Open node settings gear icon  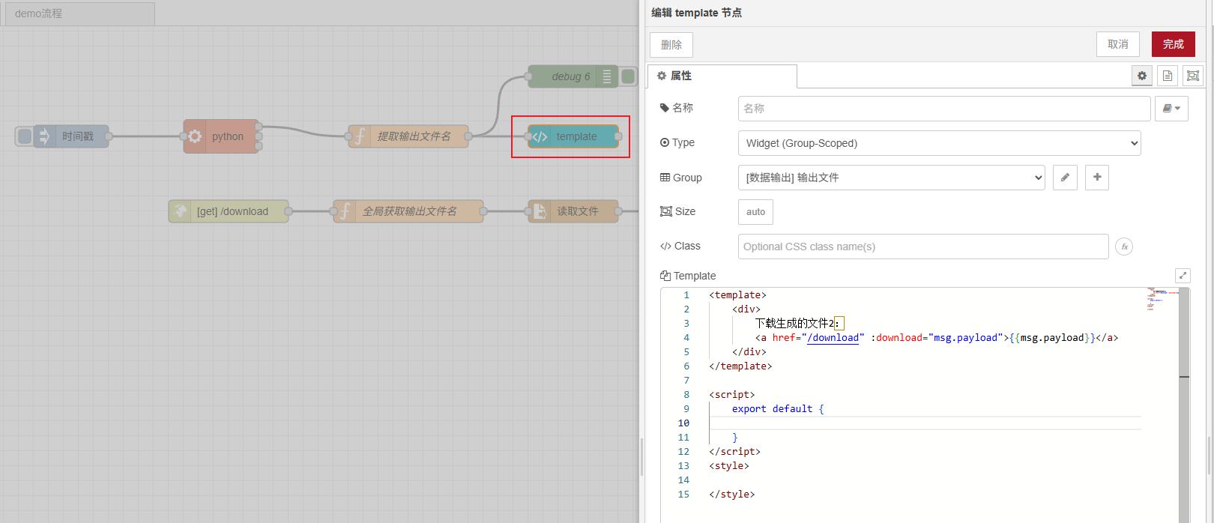tap(1142, 76)
